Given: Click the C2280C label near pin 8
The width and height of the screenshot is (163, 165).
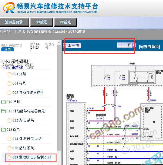Looking at the screenshot, I should coord(153,100).
